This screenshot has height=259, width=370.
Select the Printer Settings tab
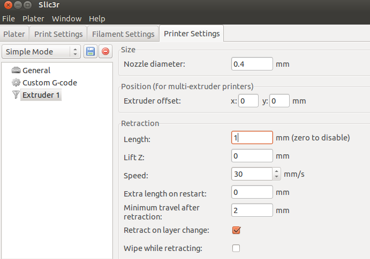pyautogui.click(x=192, y=34)
